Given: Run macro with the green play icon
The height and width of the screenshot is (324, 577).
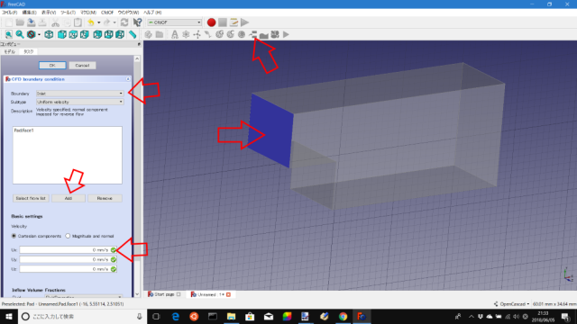Looking at the screenshot, I should coord(245,22).
